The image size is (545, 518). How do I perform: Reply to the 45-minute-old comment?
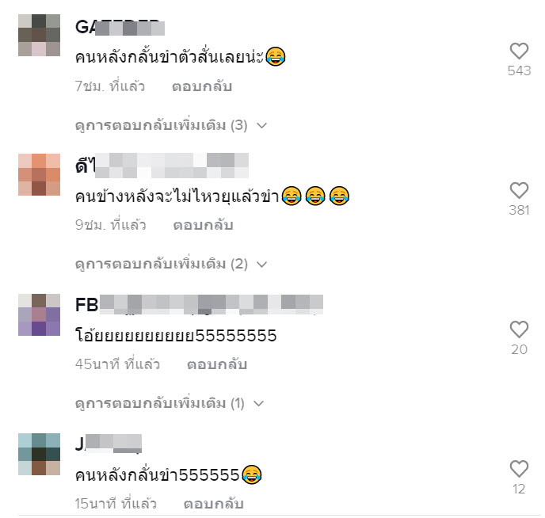click(217, 364)
